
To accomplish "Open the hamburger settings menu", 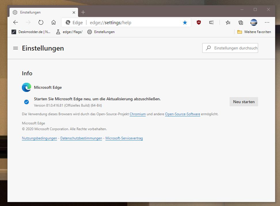I will pos(16,48).
